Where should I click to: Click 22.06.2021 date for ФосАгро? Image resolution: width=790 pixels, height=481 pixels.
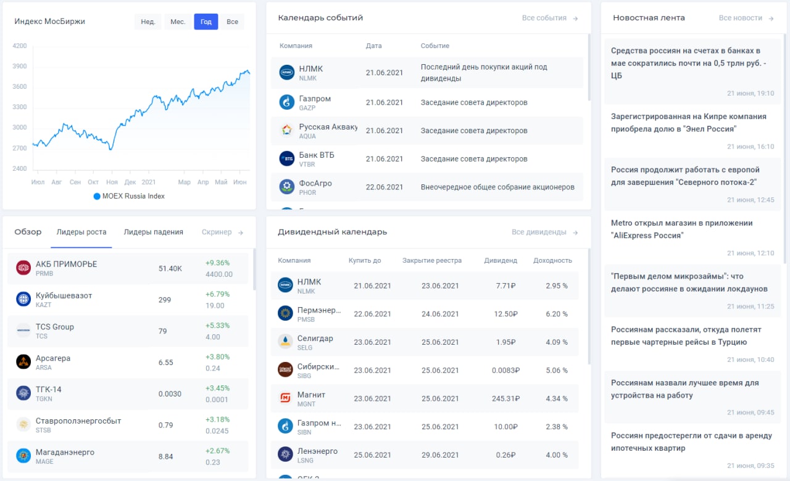[x=385, y=187]
